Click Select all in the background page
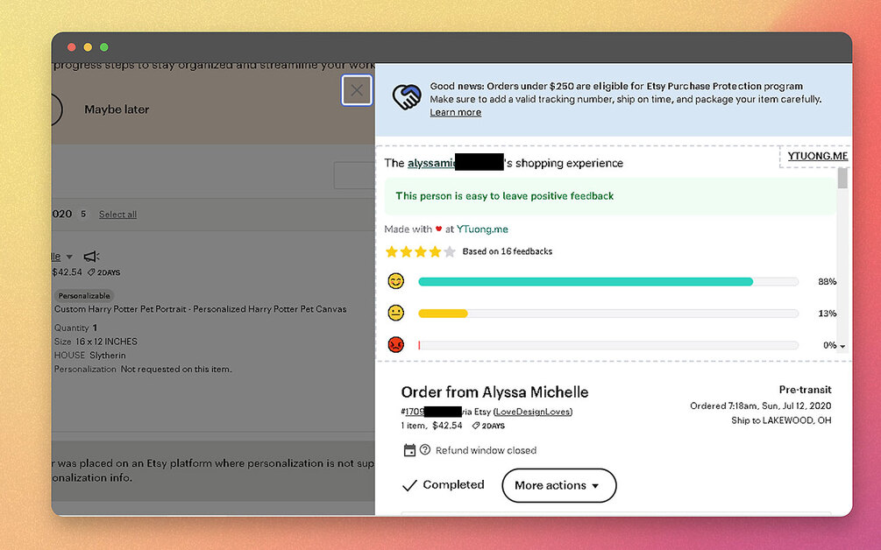Image resolution: width=881 pixels, height=550 pixels. click(x=117, y=215)
